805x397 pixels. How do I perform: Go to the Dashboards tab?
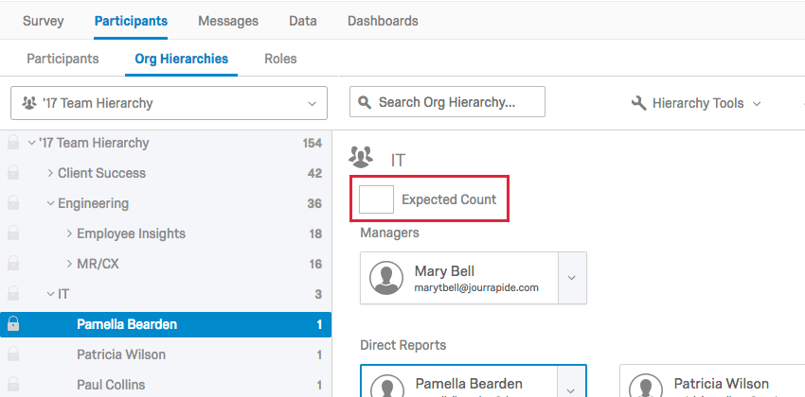pos(383,21)
